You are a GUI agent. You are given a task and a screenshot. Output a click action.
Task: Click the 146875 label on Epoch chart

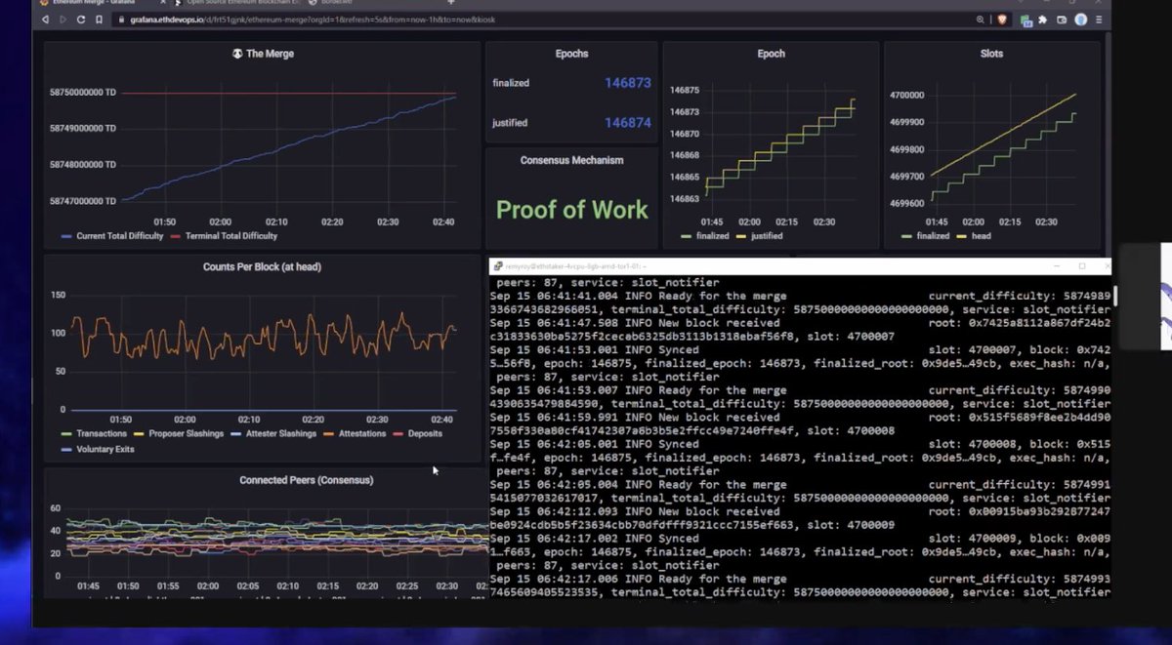685,90
